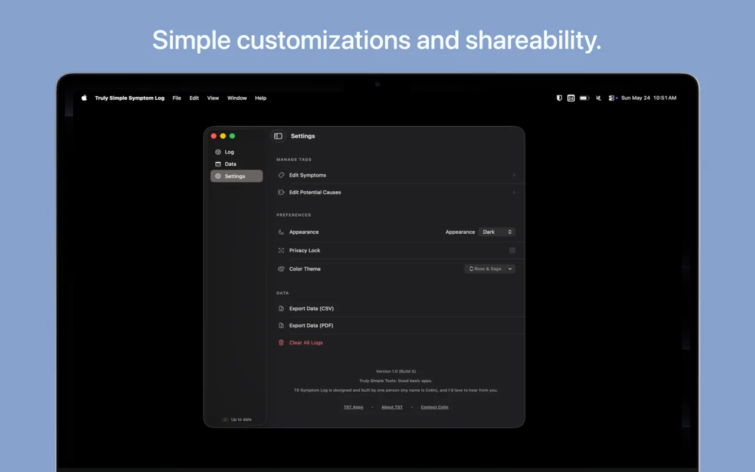Open the TST Apps link
This screenshot has width=755, height=472.
353,407
